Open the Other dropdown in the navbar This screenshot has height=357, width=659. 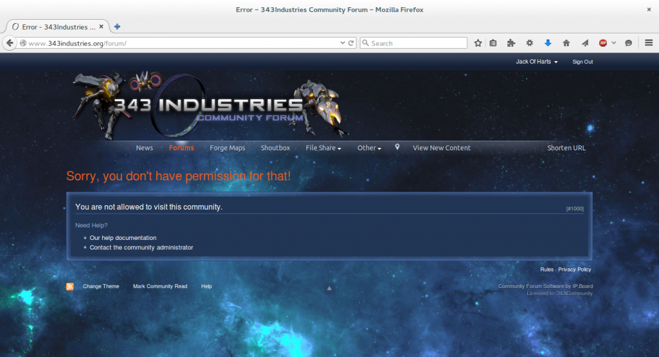point(369,148)
